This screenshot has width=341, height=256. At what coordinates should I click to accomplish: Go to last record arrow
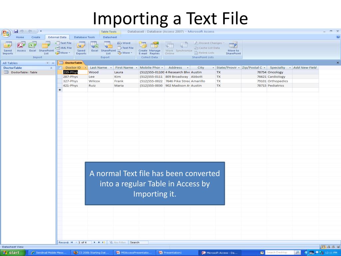[99, 242]
